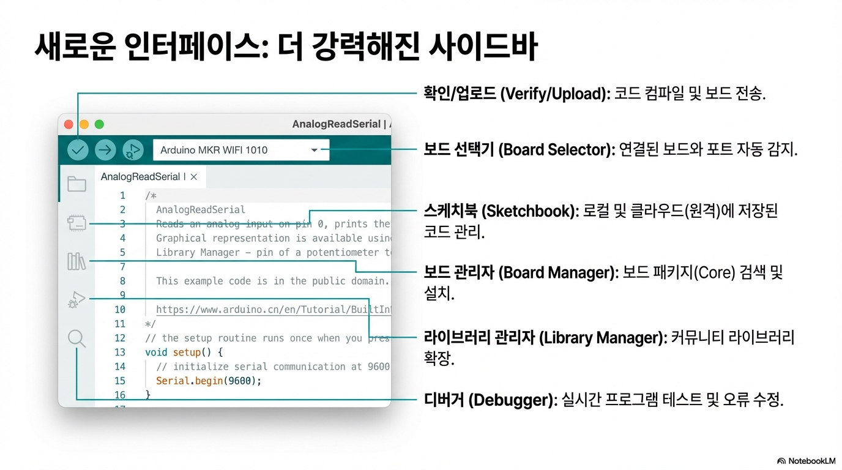842x470 pixels.
Task: Click line number 13 in the gutter
Action: (119, 352)
